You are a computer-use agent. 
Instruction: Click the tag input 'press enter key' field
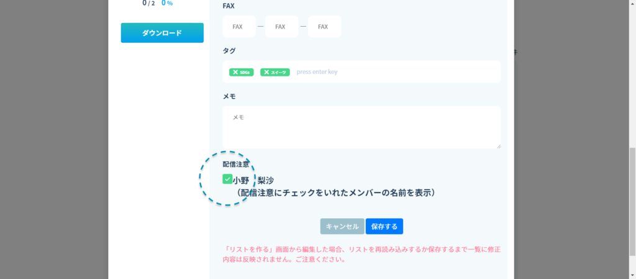(373, 72)
